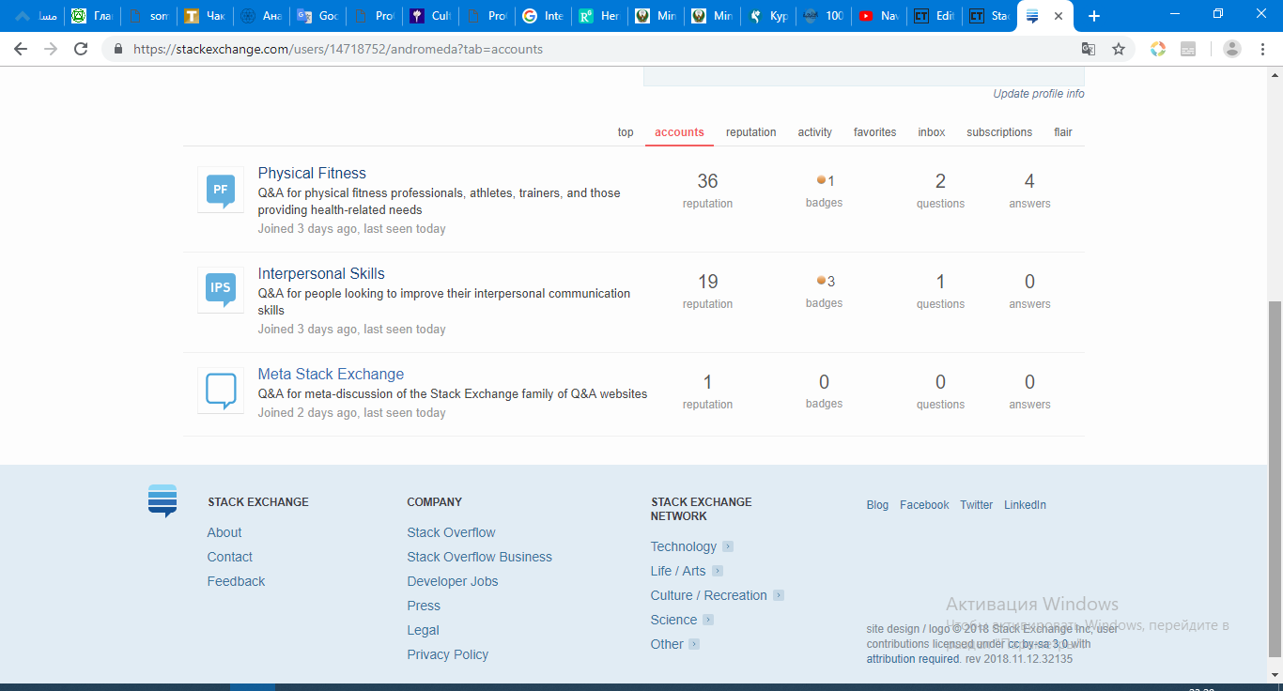1283x691 pixels.
Task: Reload the page
Action: point(81,49)
